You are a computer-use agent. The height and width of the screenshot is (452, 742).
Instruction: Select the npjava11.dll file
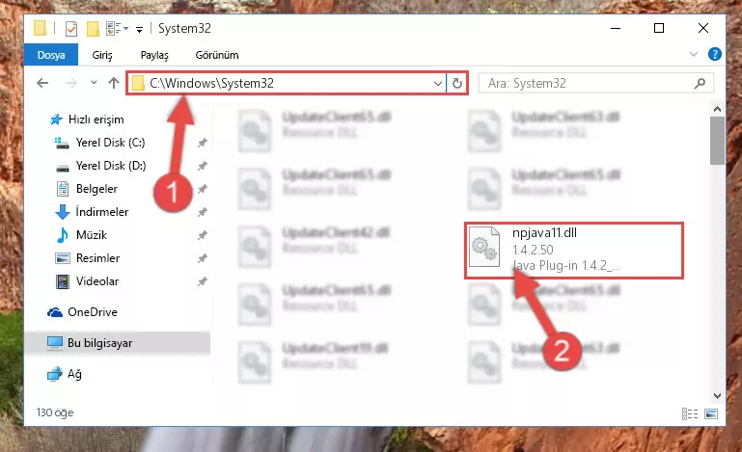(x=573, y=251)
